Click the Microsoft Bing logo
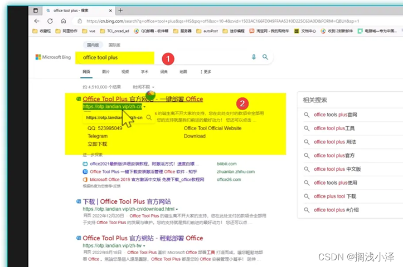Image resolution: width=403 pixels, height=267 pixels. 53,57
